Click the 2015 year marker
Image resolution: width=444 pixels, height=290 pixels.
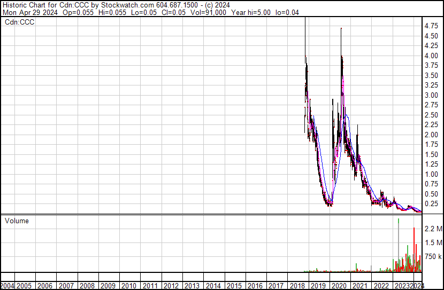[x=234, y=286]
